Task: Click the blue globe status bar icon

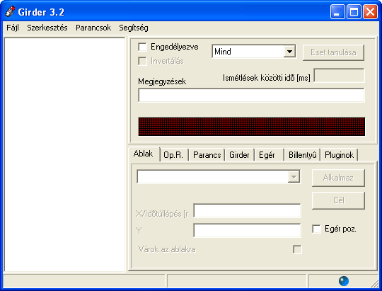Action: pos(344,281)
